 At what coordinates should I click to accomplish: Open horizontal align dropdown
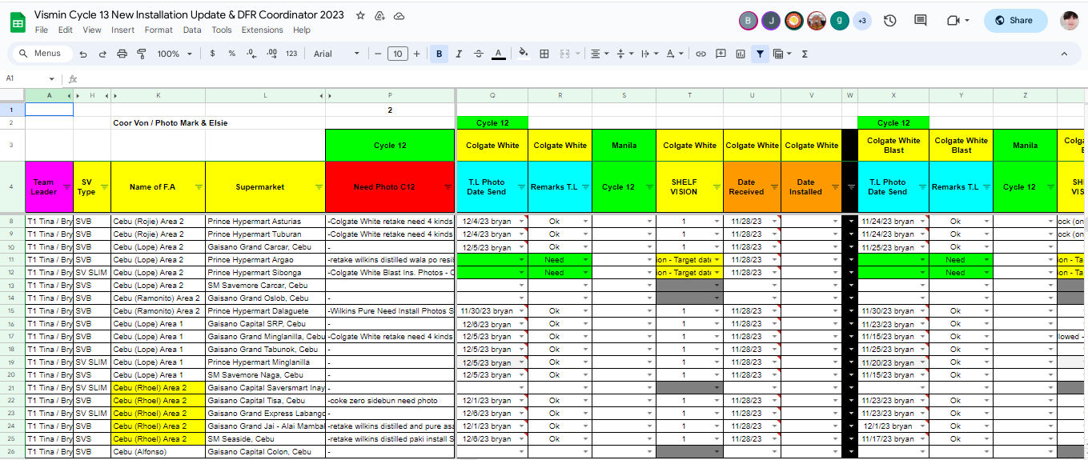598,54
